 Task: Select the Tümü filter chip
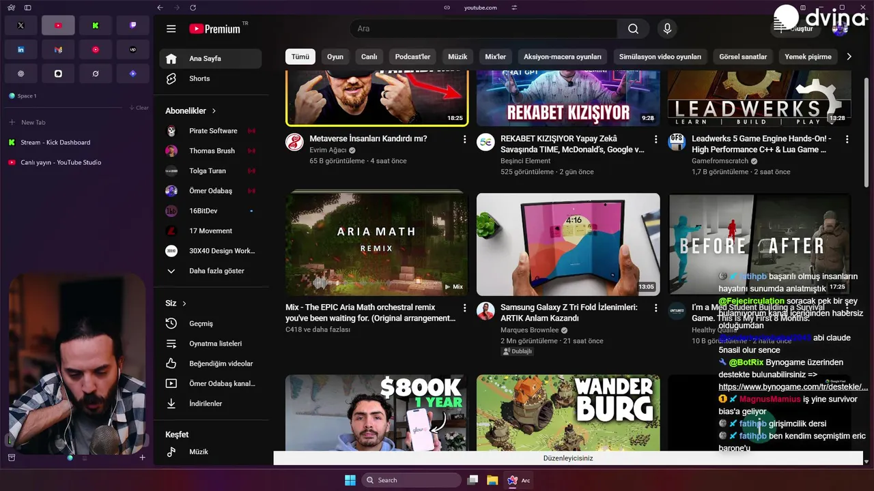[x=300, y=57]
